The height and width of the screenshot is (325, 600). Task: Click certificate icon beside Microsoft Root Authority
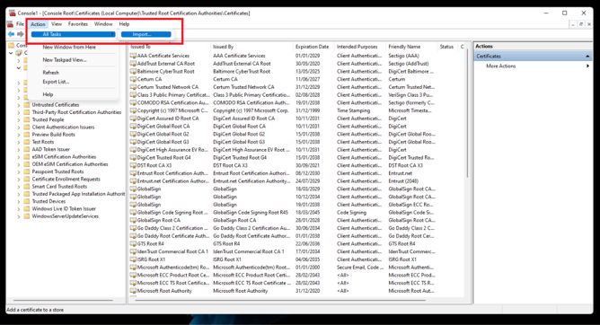coord(133,291)
